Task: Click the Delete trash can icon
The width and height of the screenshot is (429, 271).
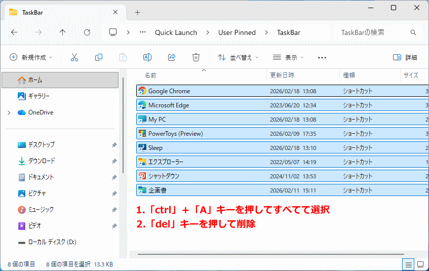Action: click(196, 57)
